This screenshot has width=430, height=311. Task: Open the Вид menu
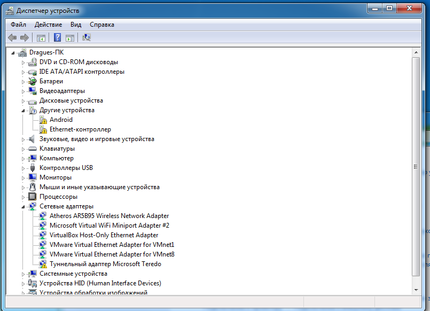click(x=76, y=25)
